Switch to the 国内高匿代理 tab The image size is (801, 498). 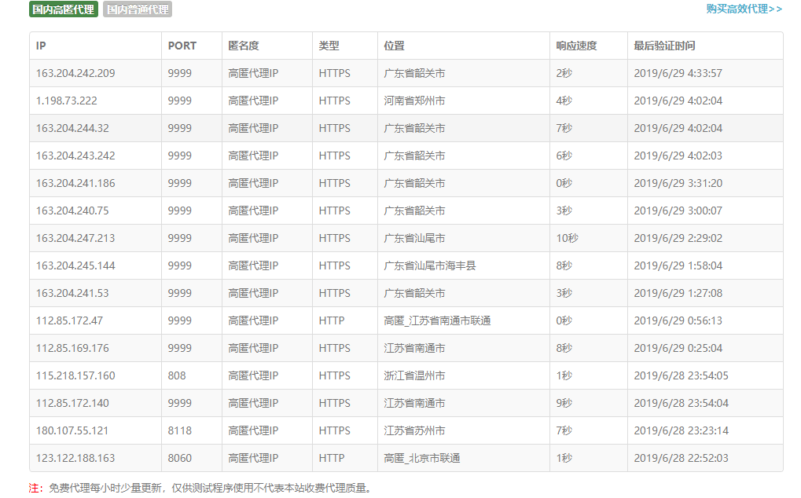pyautogui.click(x=64, y=9)
